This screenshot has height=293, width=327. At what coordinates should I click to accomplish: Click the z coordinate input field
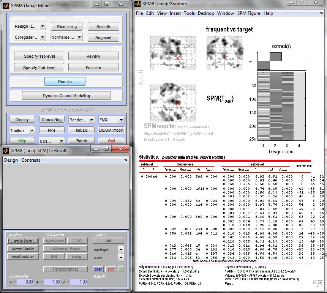tap(79, 282)
